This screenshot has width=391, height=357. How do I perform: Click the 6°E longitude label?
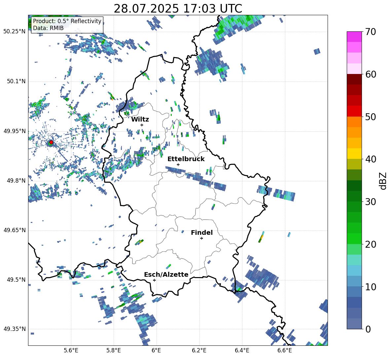point(156,350)
